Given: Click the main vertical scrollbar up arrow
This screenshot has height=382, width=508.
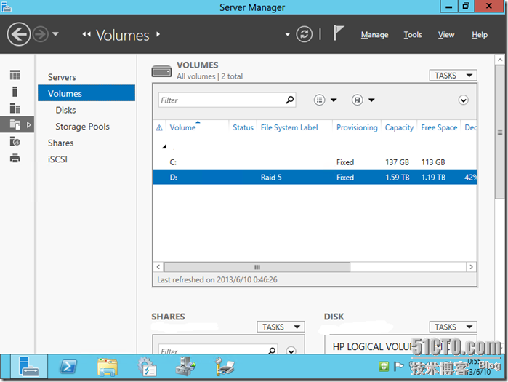Looking at the screenshot, I should point(500,60).
